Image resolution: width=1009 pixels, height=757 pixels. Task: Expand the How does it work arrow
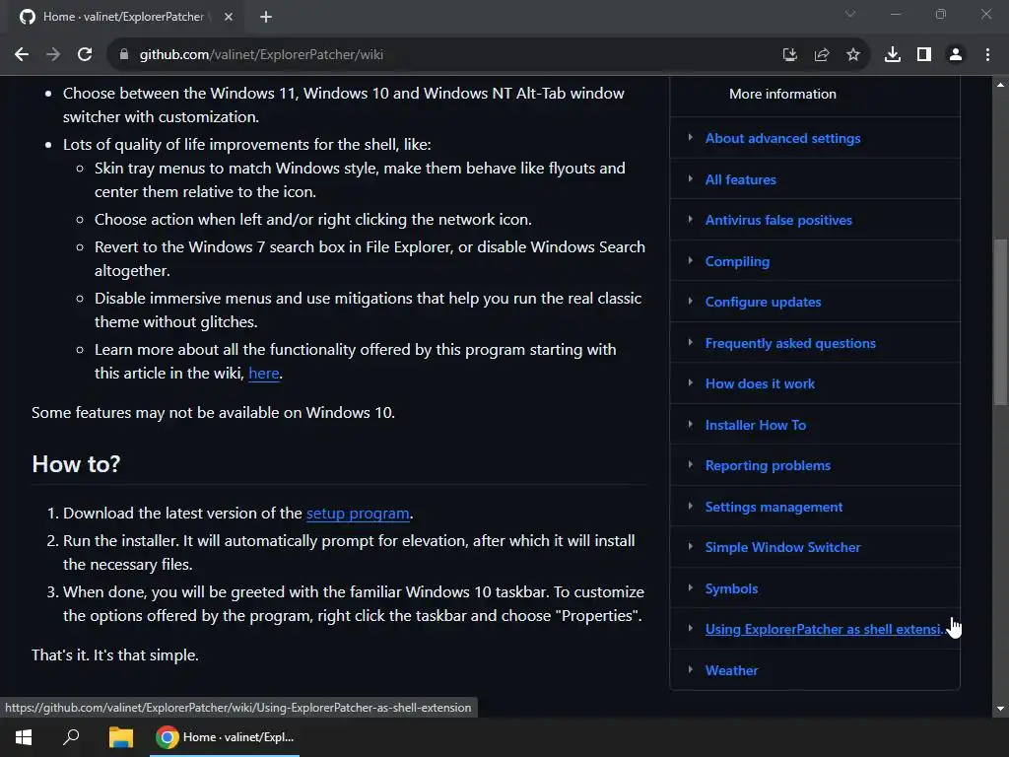coord(690,382)
